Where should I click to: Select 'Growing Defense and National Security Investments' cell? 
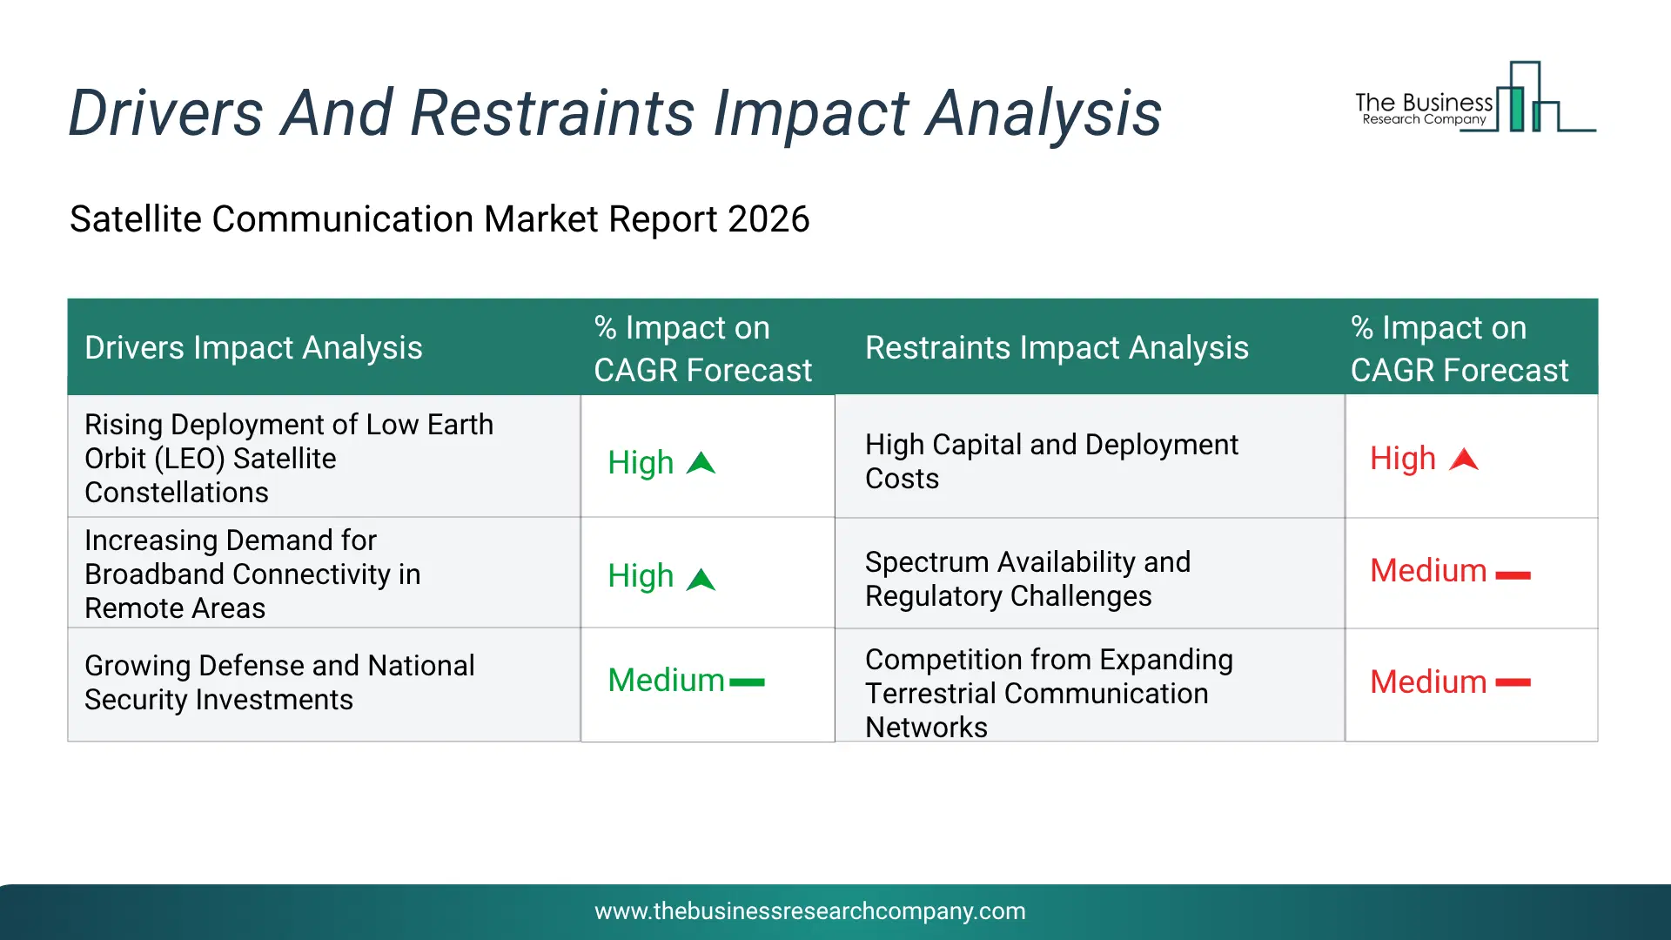324,684
